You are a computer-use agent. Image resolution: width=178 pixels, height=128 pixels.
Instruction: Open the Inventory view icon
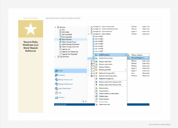pyautogui.click(x=57, y=75)
